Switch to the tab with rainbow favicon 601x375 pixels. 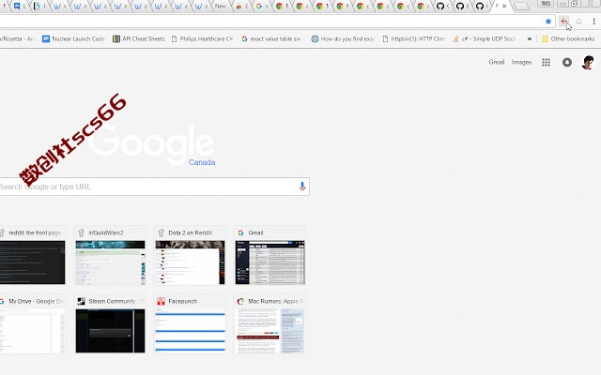click(x=240, y=7)
